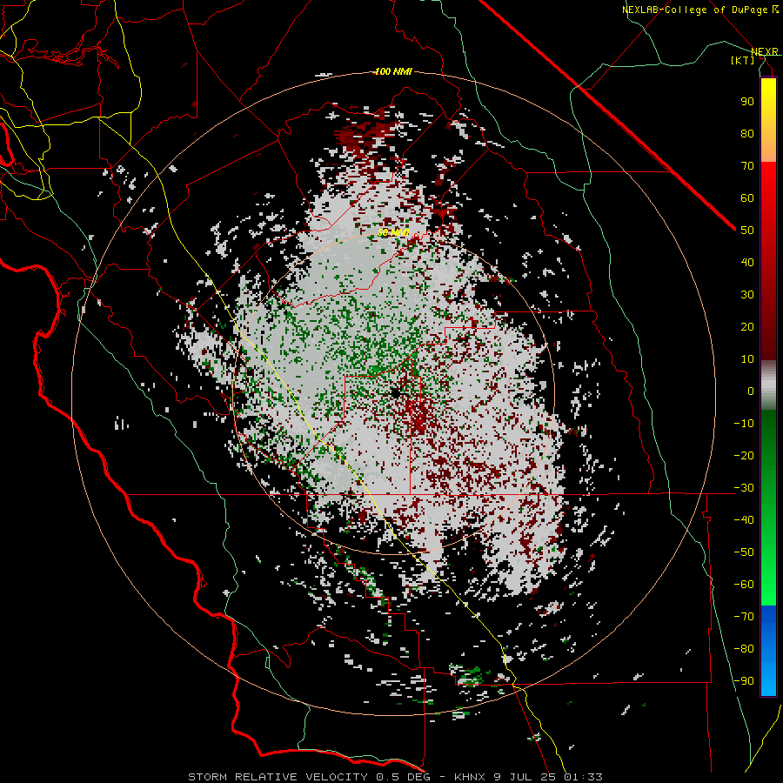The width and height of the screenshot is (783, 783).
Task: Click the 0 value on velocity scale
Action: click(751, 391)
